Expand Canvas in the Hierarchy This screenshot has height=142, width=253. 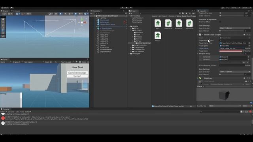click(96, 45)
